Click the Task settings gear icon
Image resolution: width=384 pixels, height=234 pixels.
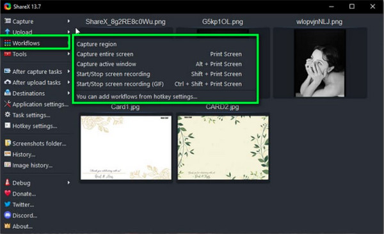click(8, 114)
